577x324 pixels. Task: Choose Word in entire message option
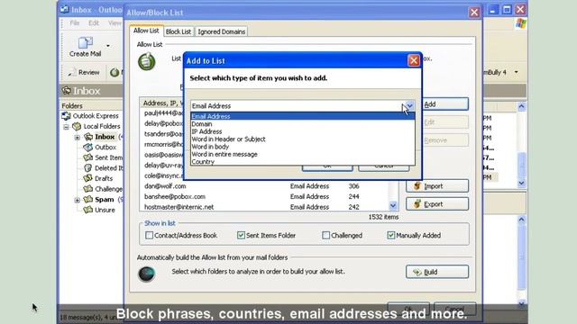click(x=303, y=154)
